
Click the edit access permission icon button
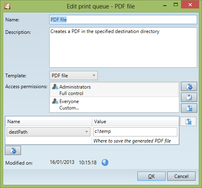click(x=189, y=97)
